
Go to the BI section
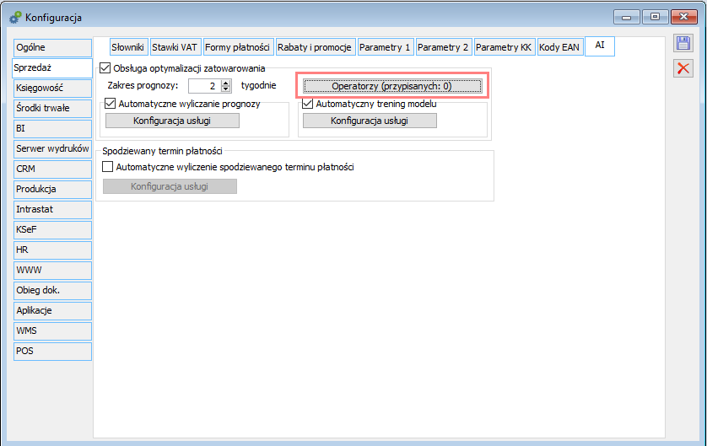(53, 129)
